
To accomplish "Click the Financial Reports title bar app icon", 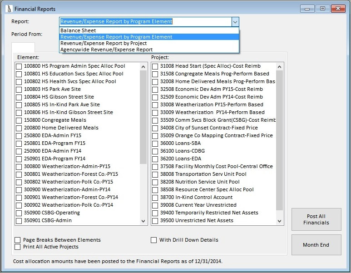I will click(x=9, y=9).
